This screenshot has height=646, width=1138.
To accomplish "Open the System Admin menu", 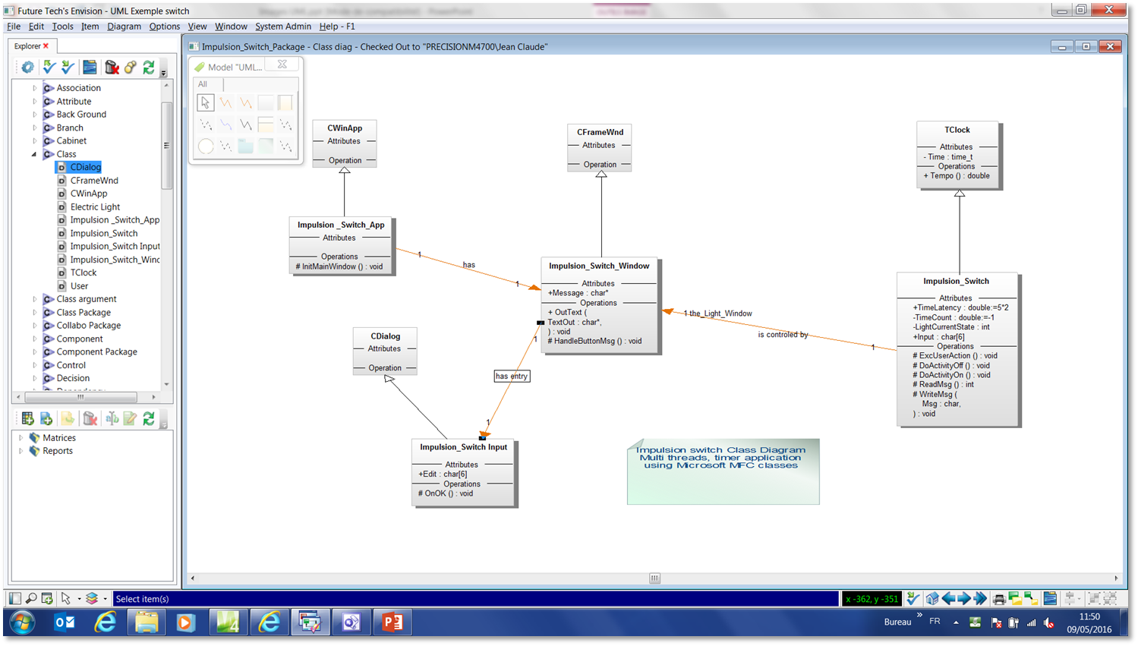I will 282,26.
